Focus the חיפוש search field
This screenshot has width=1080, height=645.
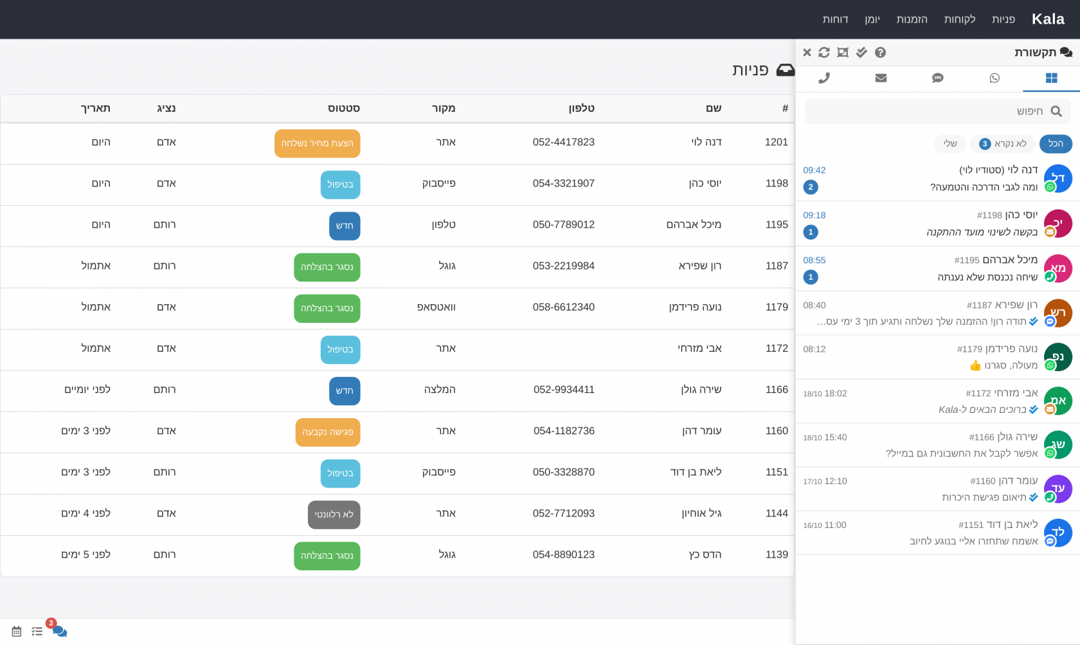(937, 111)
